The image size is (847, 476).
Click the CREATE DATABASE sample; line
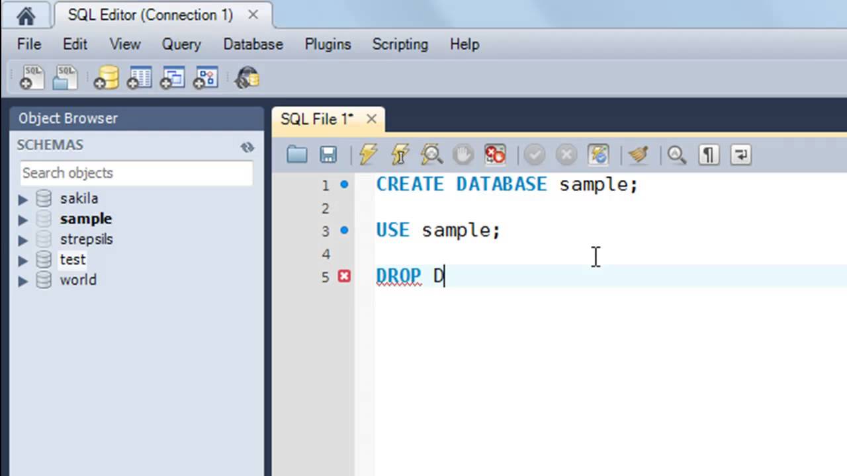507,184
